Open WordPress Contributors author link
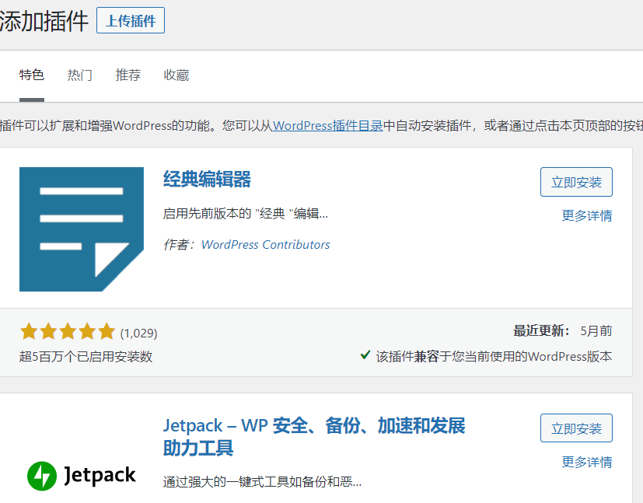The height and width of the screenshot is (503, 643). 265,245
